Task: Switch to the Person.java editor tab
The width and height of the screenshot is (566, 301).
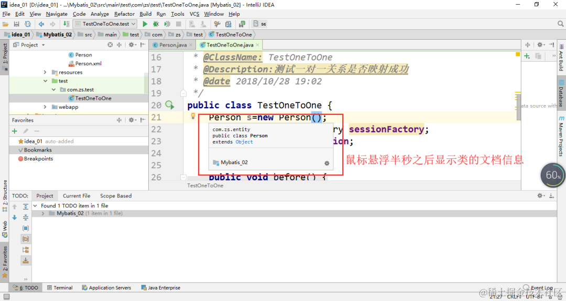Action: click(x=172, y=45)
